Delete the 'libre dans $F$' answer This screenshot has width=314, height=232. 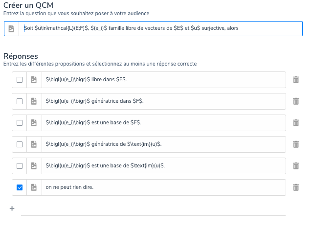tap(295, 80)
